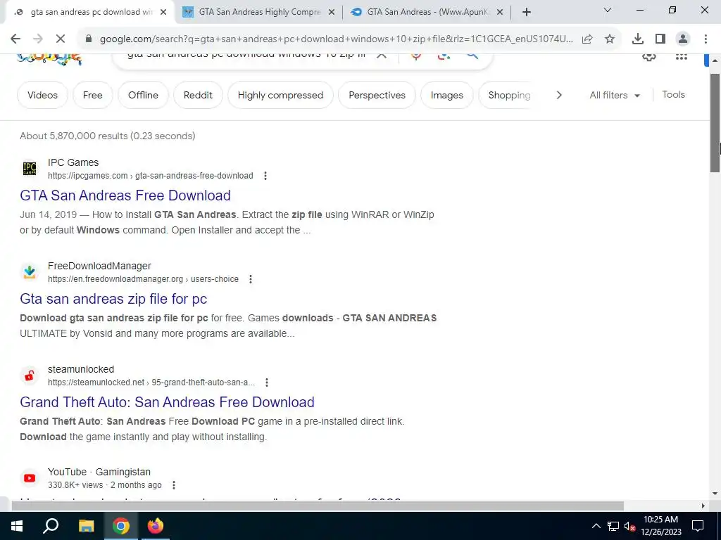Open a new browser tab

tap(527, 13)
